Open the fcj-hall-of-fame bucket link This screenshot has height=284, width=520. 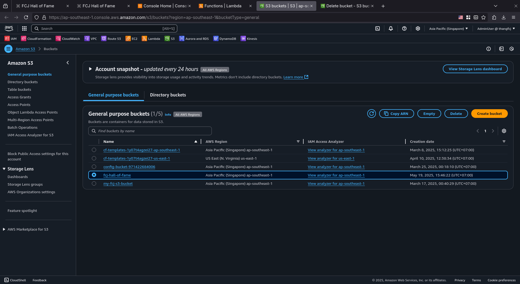(117, 175)
